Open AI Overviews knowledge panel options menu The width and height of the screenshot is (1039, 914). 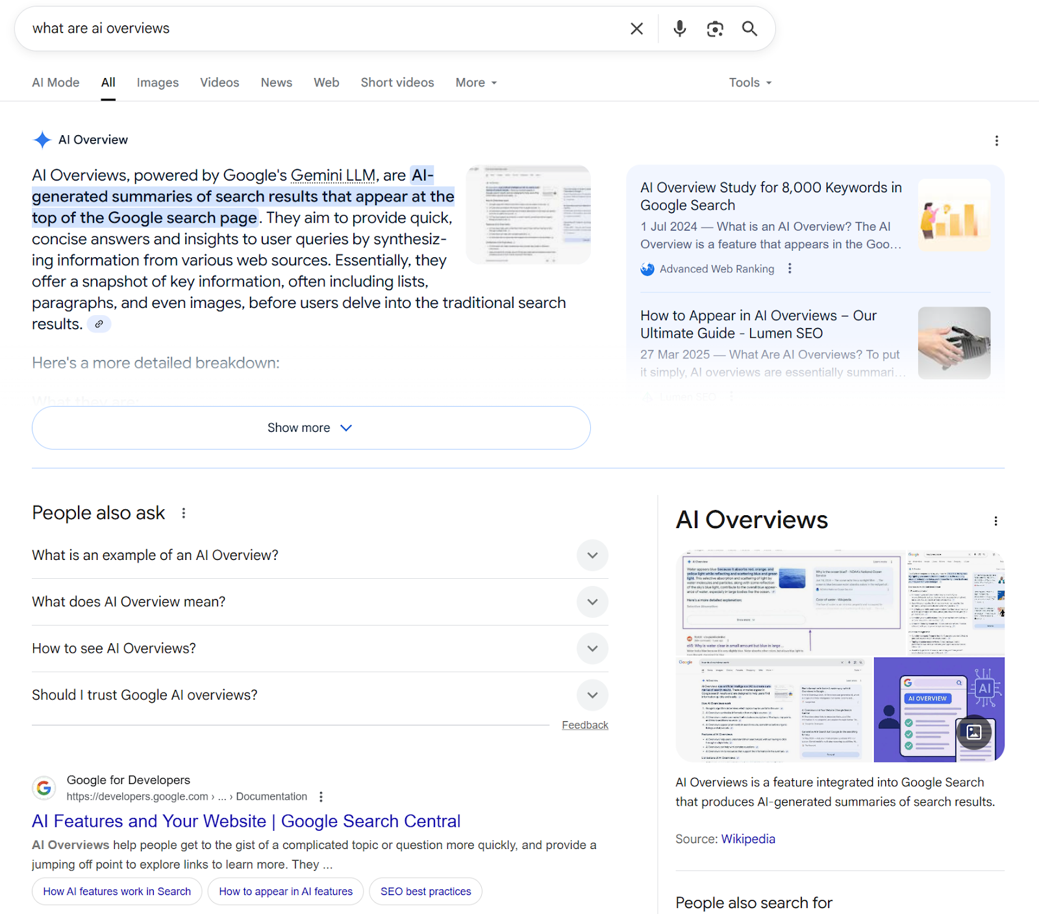995,521
